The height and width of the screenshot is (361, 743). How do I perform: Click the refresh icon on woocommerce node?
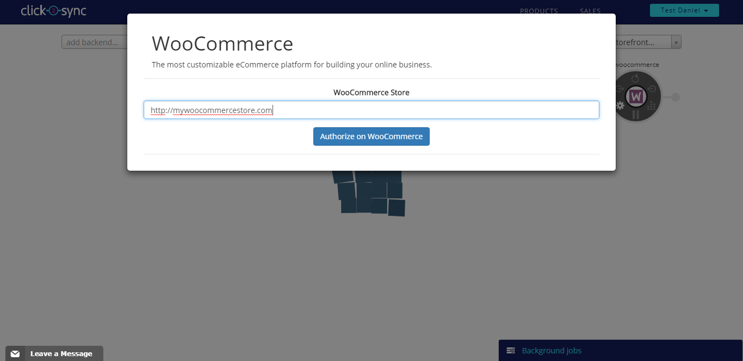635,79
